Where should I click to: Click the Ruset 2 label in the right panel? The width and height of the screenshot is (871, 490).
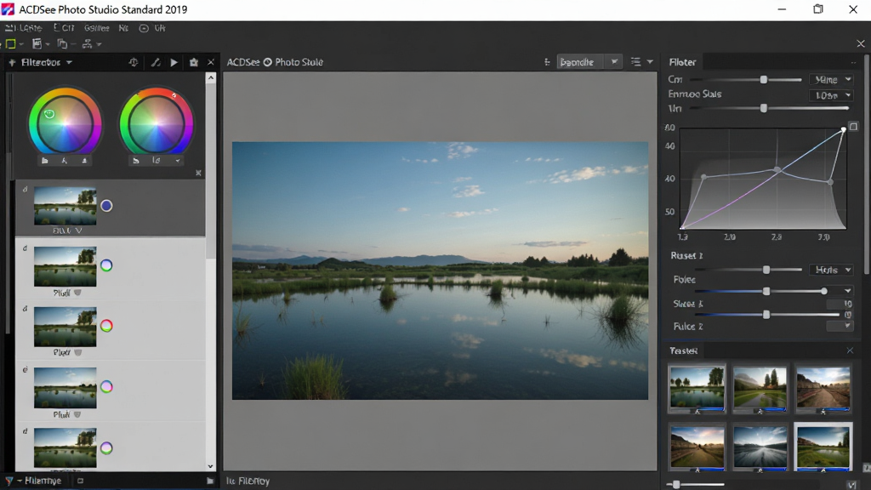[x=687, y=255]
